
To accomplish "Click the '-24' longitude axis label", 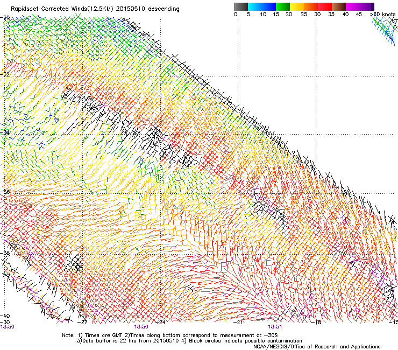I will coord(160,323).
